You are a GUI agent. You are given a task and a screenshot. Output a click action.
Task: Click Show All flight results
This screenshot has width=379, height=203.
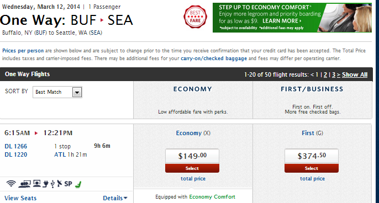[x=355, y=74]
